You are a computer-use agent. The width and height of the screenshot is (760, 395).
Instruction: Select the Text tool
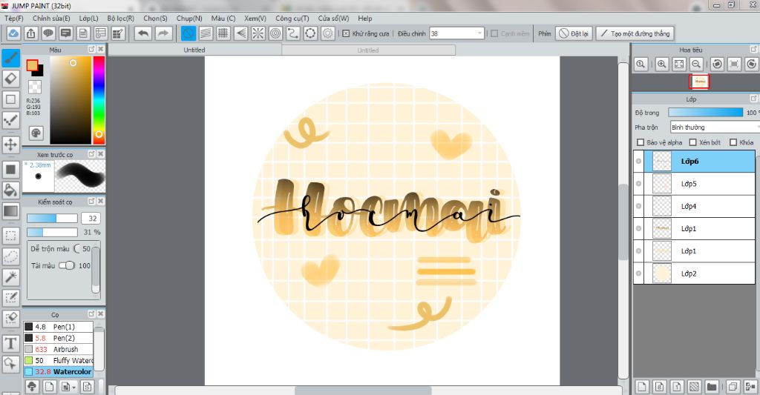tap(10, 343)
